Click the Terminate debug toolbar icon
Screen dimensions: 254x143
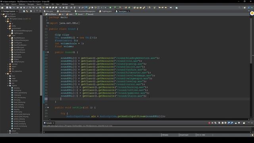(24, 8)
